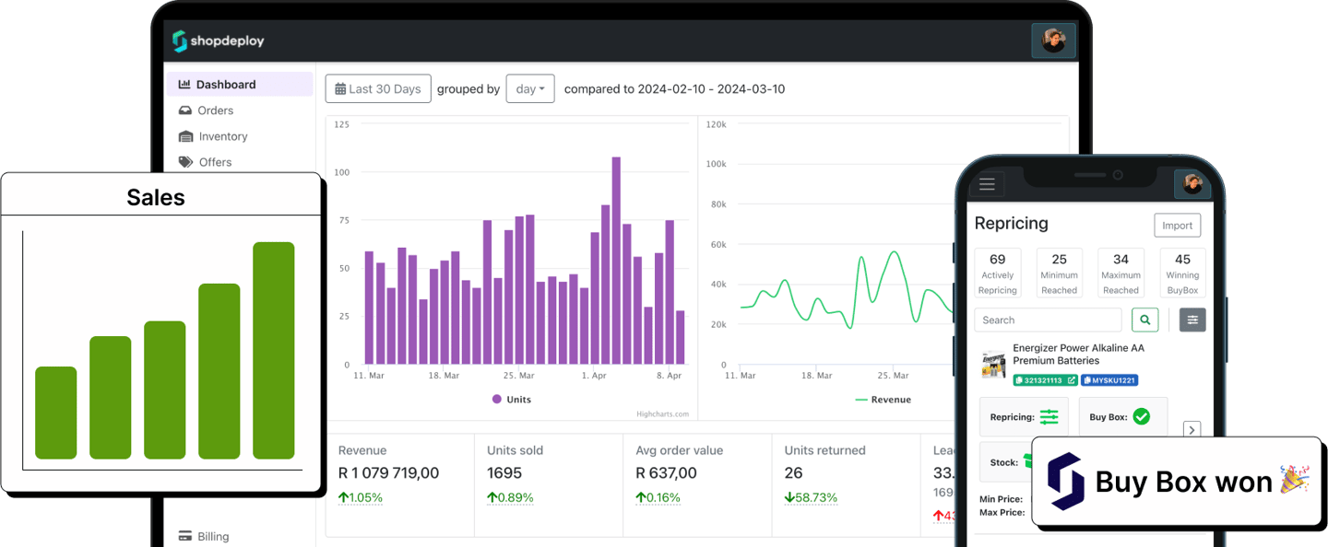Open the desktop user avatar menu

click(1053, 41)
